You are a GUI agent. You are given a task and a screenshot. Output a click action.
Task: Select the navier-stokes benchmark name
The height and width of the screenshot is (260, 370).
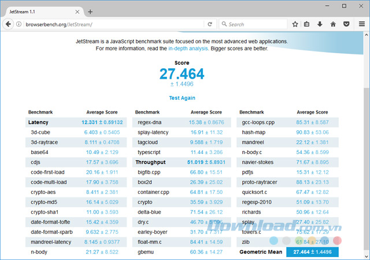coord(257,162)
